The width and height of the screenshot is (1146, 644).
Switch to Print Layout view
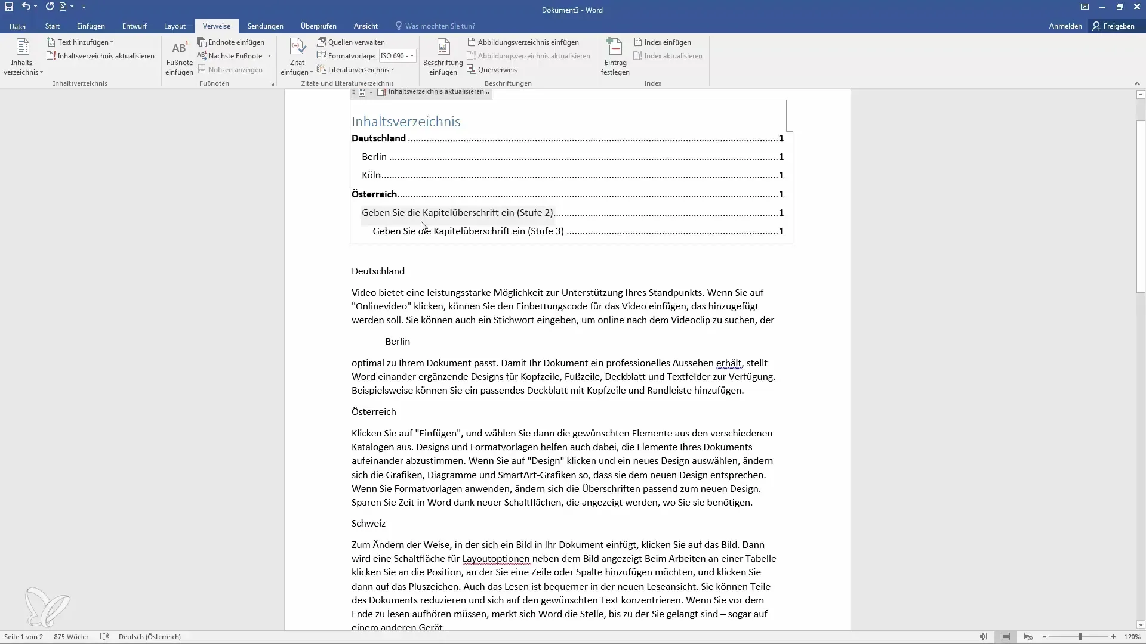pyautogui.click(x=1006, y=637)
